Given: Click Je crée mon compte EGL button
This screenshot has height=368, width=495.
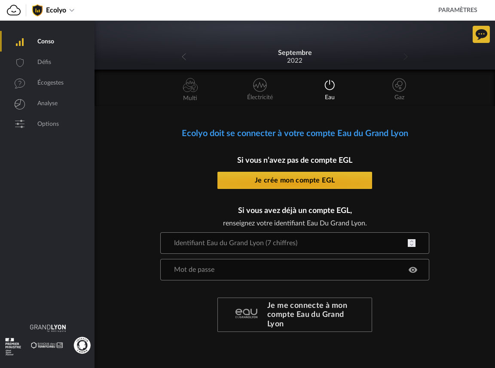Looking at the screenshot, I should pyautogui.click(x=294, y=180).
